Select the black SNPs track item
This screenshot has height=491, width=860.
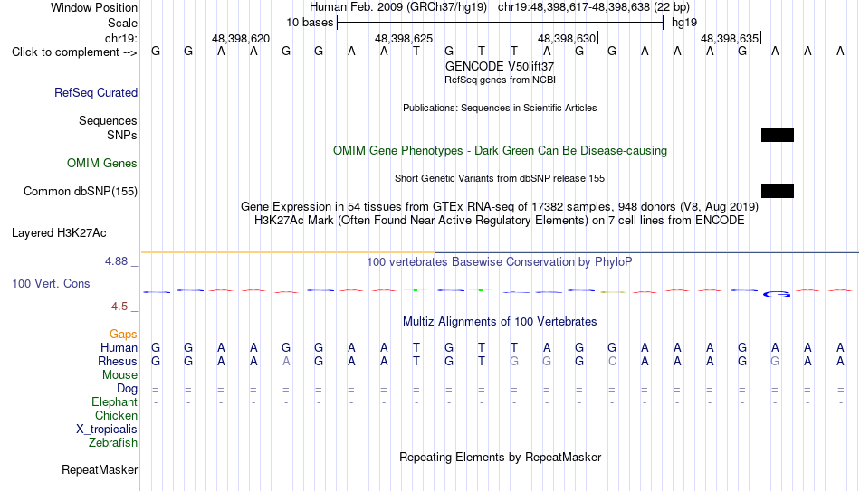(778, 136)
